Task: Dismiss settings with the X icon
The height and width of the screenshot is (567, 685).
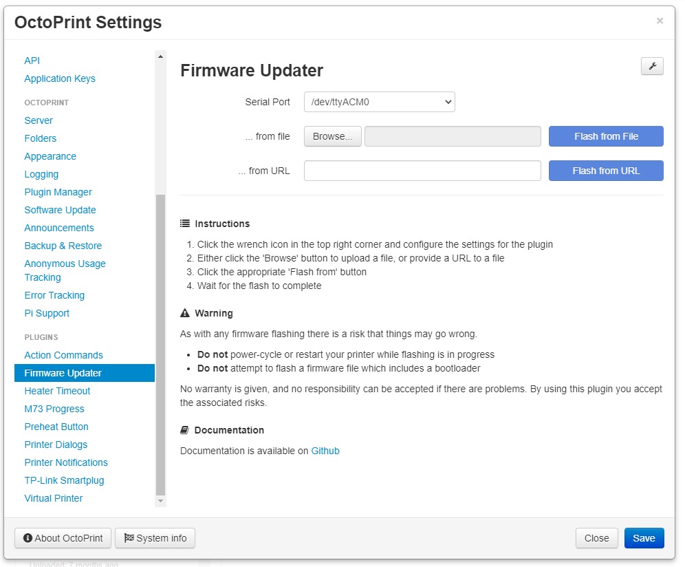Action: coord(660,21)
